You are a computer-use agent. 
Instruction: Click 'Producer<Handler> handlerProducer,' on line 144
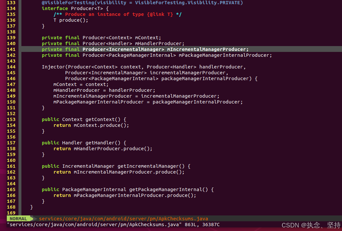(196, 67)
